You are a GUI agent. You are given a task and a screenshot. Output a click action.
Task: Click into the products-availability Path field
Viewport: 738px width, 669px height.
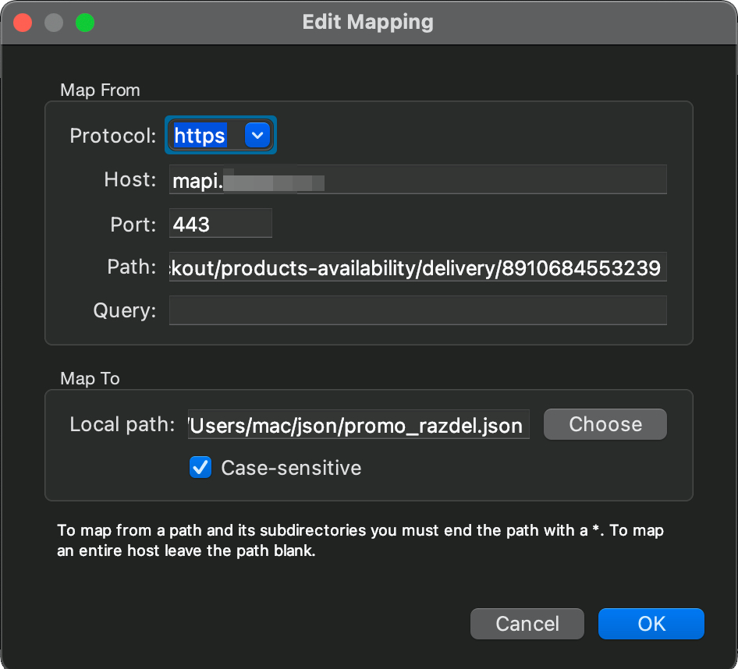pos(417,267)
